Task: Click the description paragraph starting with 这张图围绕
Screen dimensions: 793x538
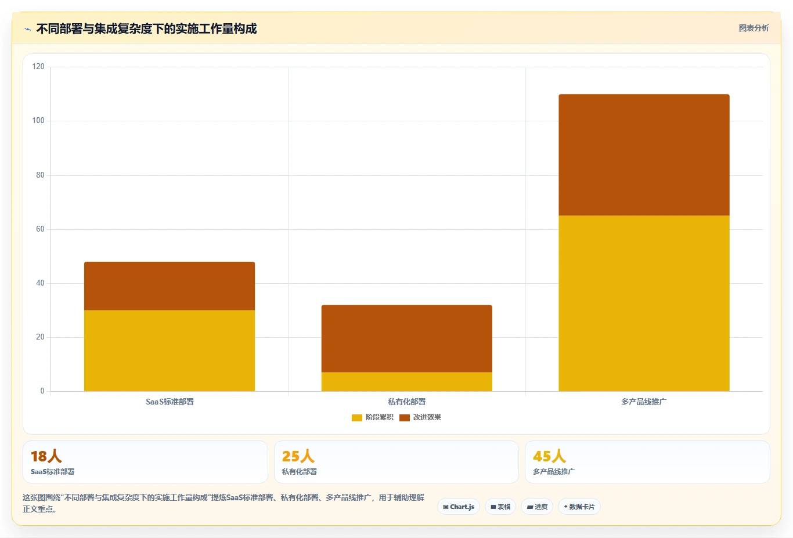Action: (224, 503)
